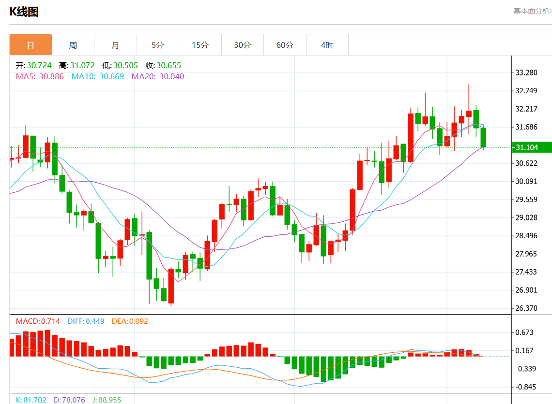552x404 pixels.
Task: Click the 28.496 price axis label
Action: pos(526,236)
